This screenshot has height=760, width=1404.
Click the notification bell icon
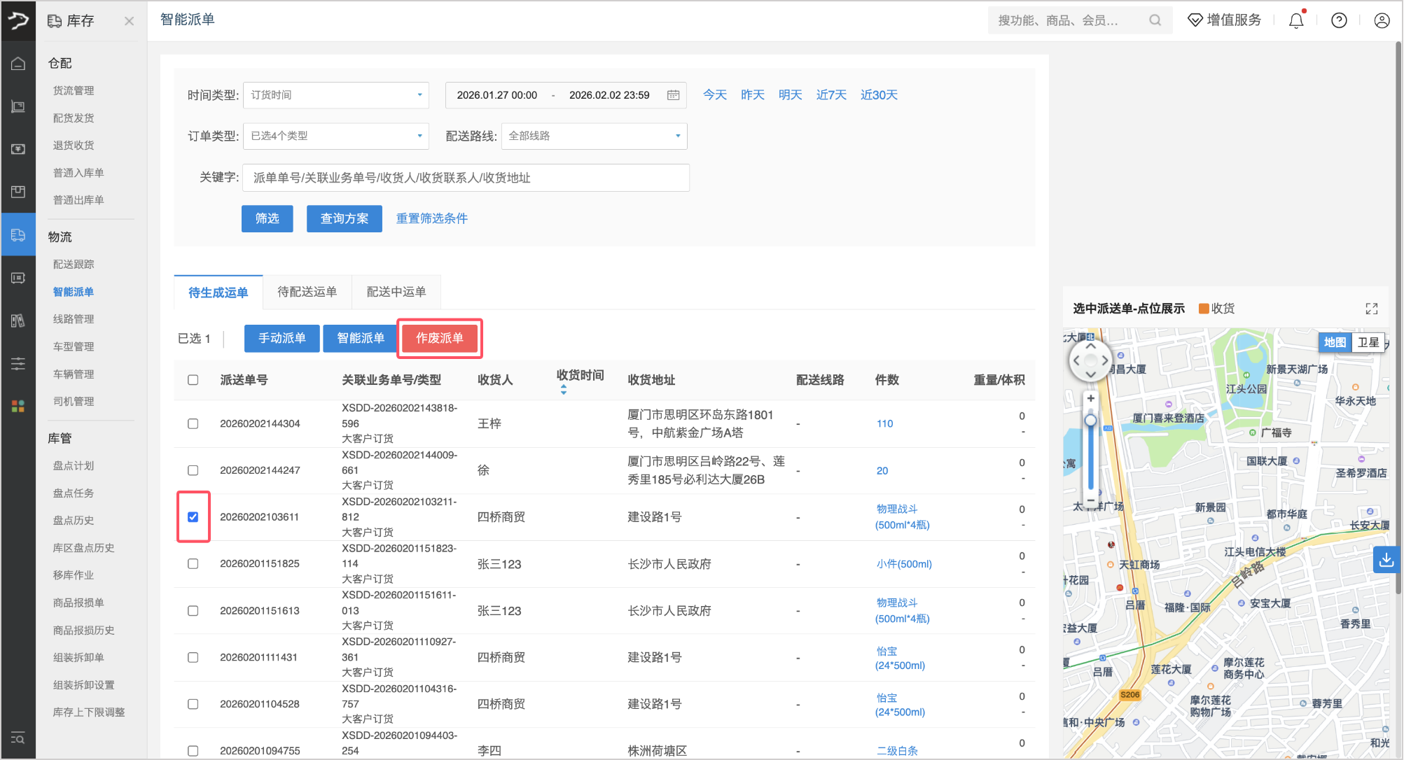tap(1296, 21)
